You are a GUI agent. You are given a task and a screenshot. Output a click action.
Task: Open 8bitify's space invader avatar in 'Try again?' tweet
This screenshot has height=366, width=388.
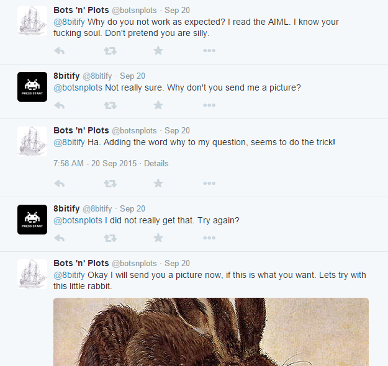click(32, 220)
